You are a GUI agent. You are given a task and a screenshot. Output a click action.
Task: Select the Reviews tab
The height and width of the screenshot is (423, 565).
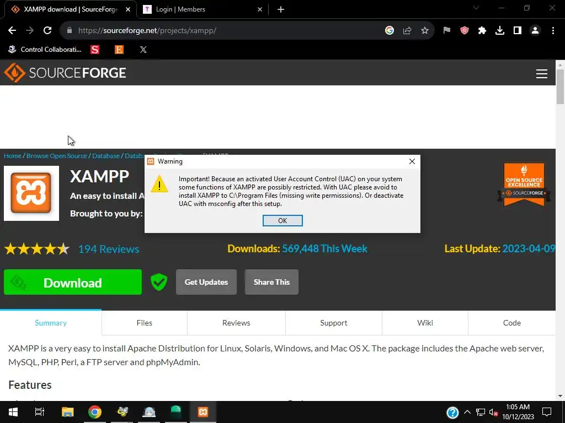[236, 323]
